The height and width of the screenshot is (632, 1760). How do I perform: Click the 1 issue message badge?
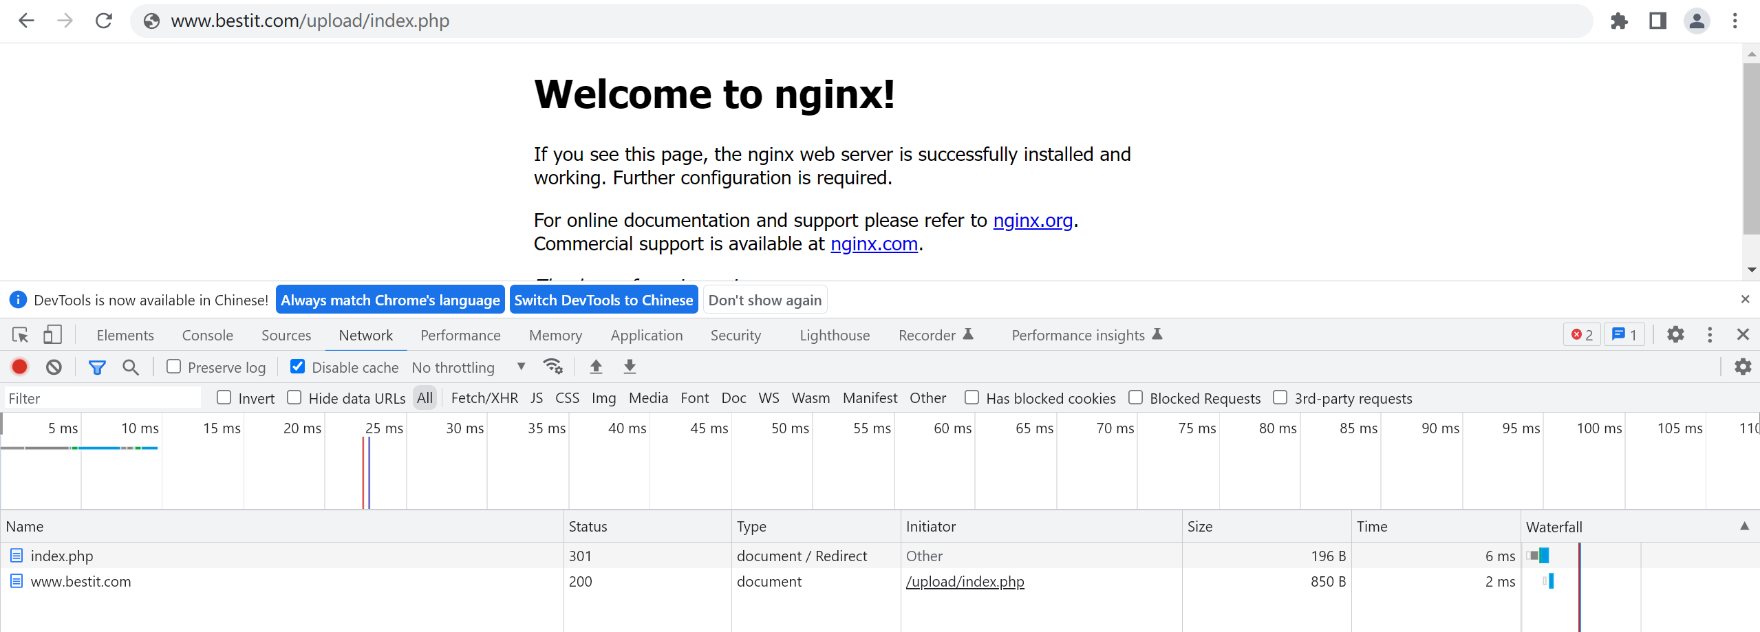point(1624,335)
